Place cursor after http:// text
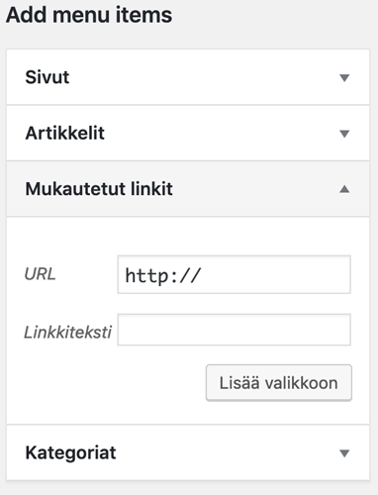378x495 pixels. coord(202,274)
